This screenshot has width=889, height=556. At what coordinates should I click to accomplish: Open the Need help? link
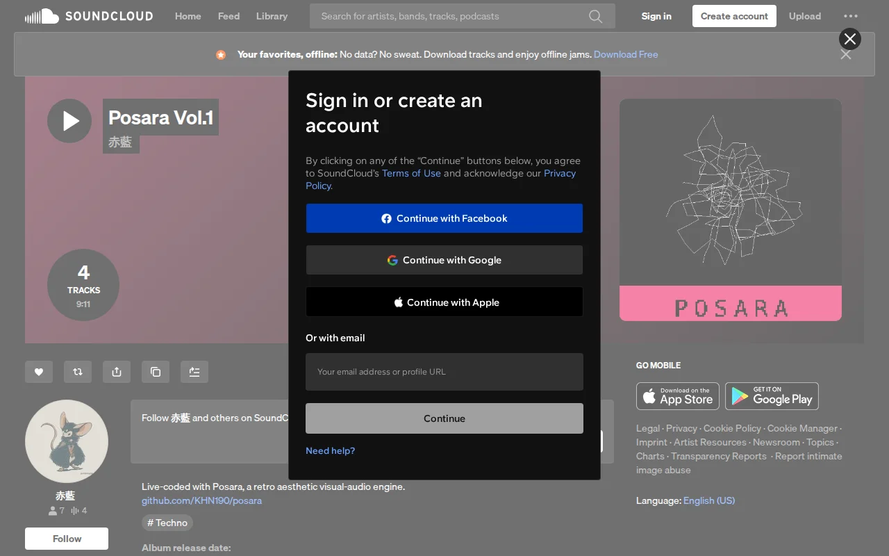pos(330,450)
